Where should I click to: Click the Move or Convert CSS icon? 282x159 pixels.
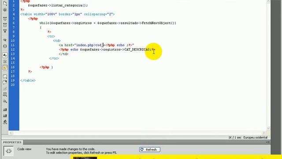point(5,101)
